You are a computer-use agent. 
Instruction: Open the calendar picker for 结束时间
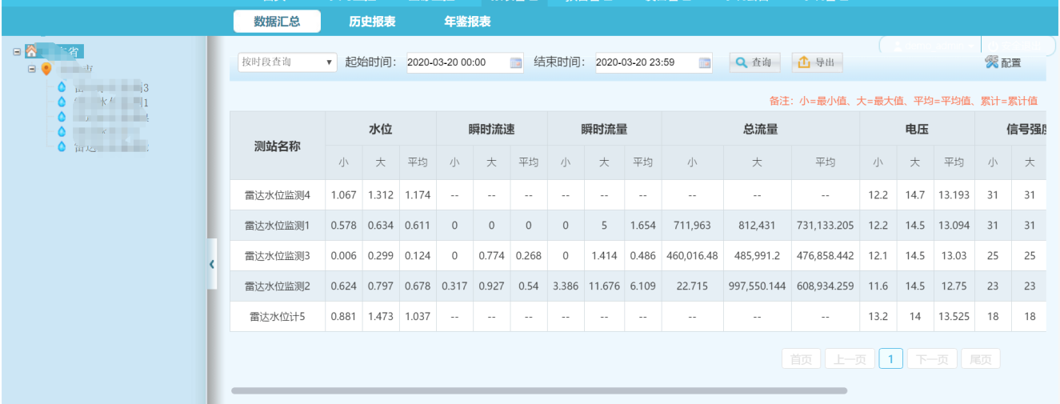tap(705, 62)
